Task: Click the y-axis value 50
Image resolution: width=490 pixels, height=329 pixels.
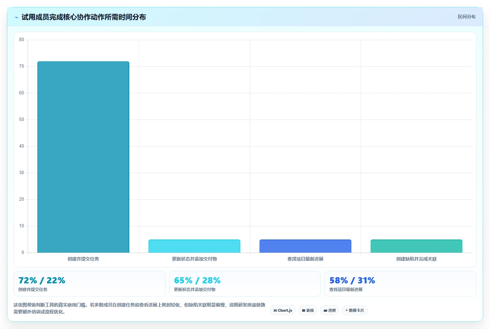Action: (x=21, y=120)
